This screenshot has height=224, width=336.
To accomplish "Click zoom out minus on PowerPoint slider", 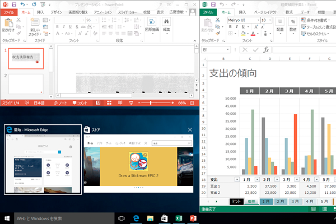I will point(139,103).
